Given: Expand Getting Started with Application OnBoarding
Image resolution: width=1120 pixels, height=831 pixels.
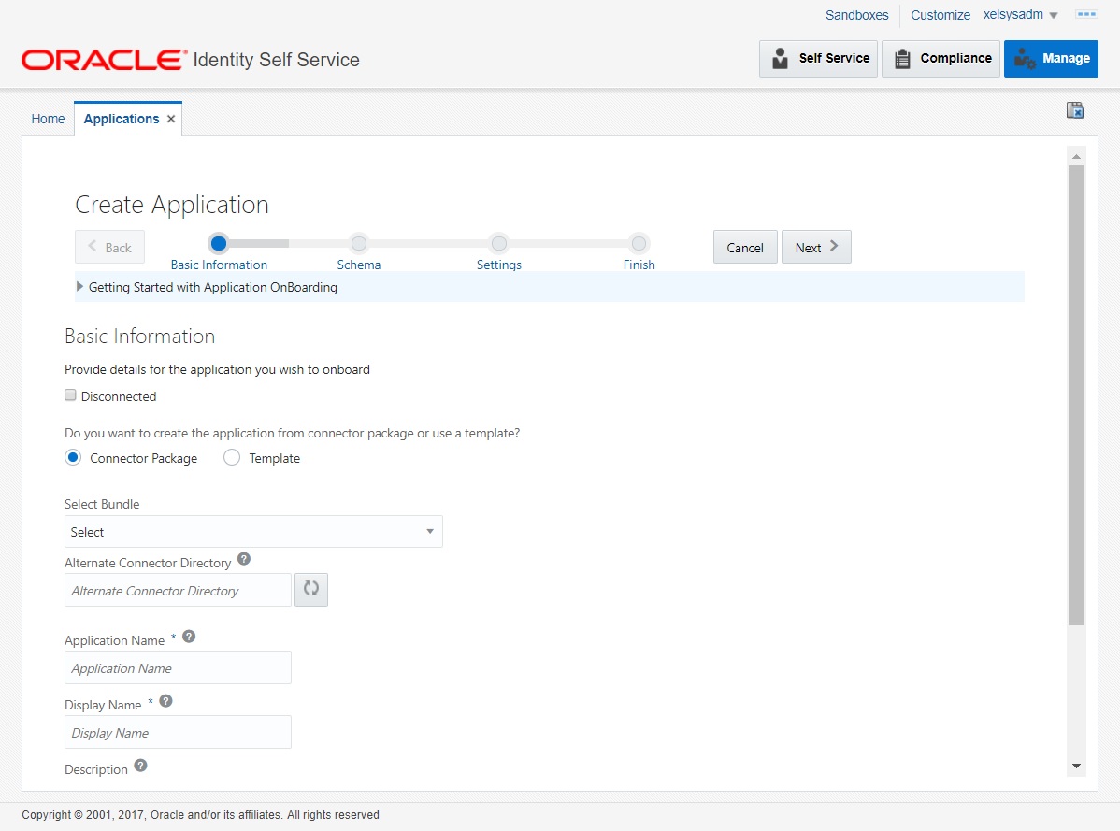Looking at the screenshot, I should pos(79,287).
